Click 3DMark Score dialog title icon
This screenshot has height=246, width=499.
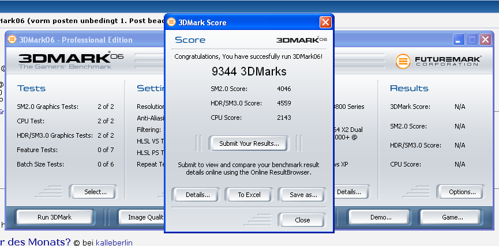pyautogui.click(x=171, y=22)
